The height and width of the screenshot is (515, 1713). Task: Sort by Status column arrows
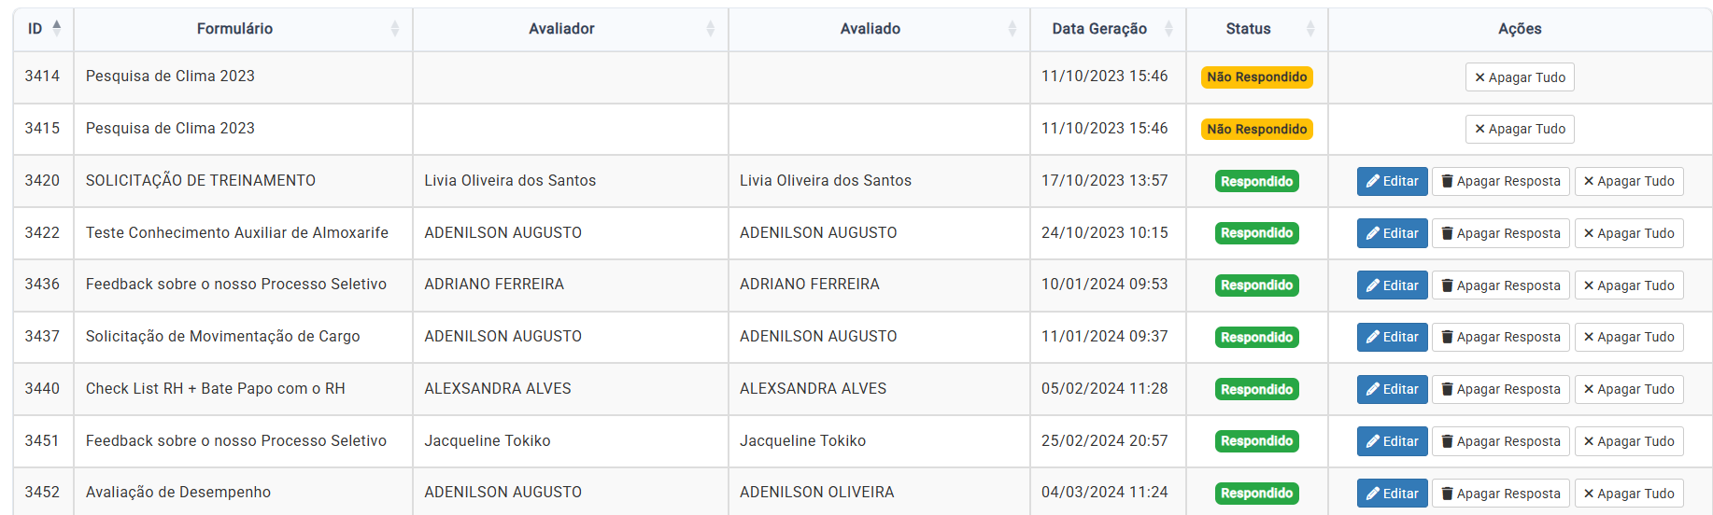[1310, 29]
